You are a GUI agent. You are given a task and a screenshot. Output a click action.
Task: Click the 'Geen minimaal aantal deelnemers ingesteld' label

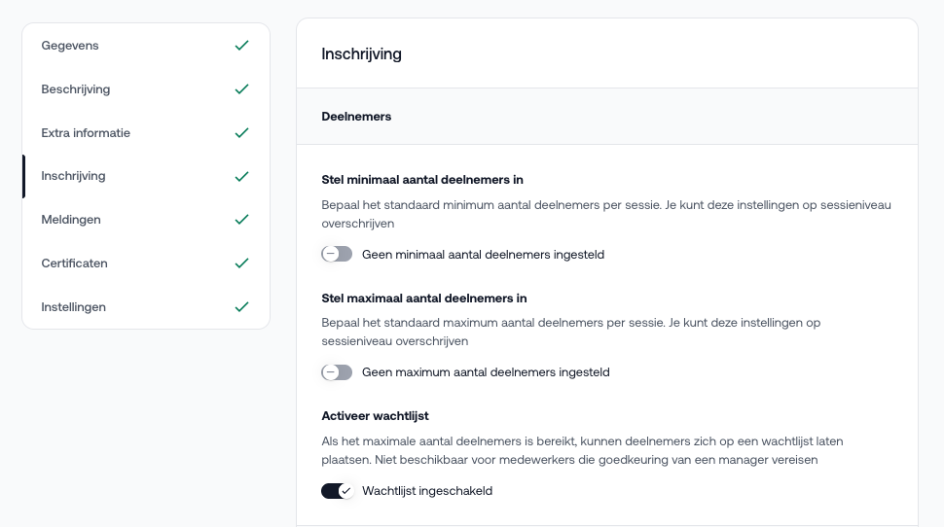pyautogui.click(x=483, y=255)
